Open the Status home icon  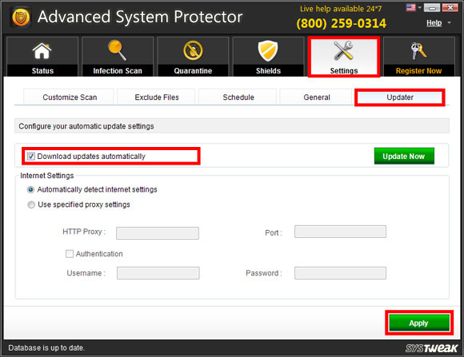point(42,51)
